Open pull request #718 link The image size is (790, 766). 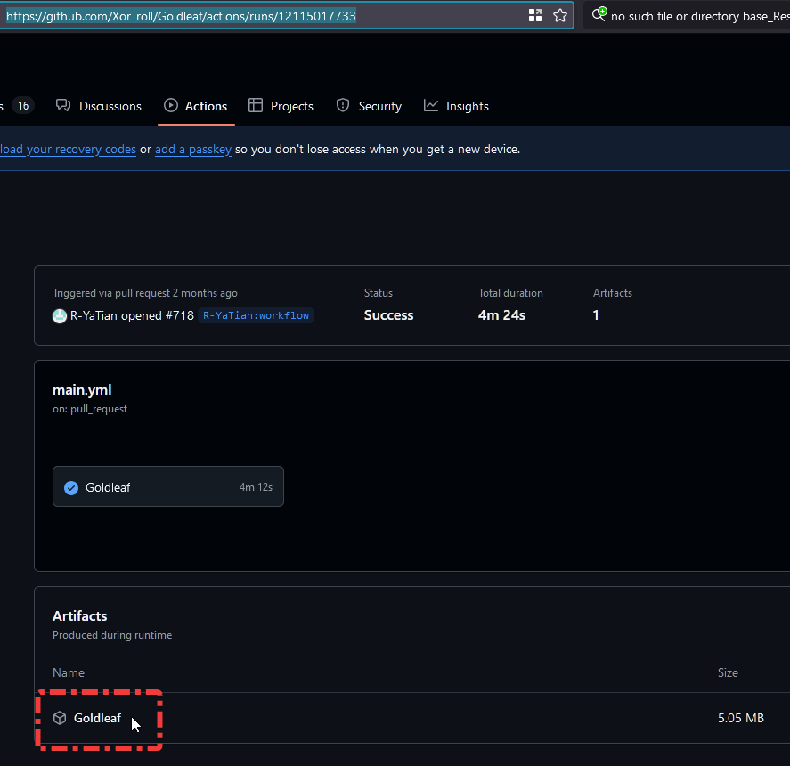click(180, 315)
